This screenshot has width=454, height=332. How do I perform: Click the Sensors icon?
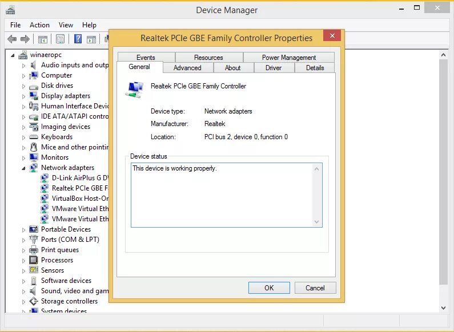point(34,270)
